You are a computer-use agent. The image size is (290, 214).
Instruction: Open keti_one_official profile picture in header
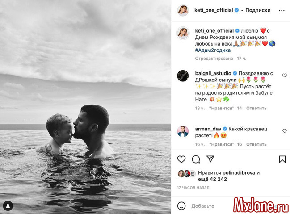click(x=182, y=10)
